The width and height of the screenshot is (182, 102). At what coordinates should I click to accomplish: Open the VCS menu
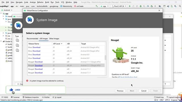[x=63, y=2]
